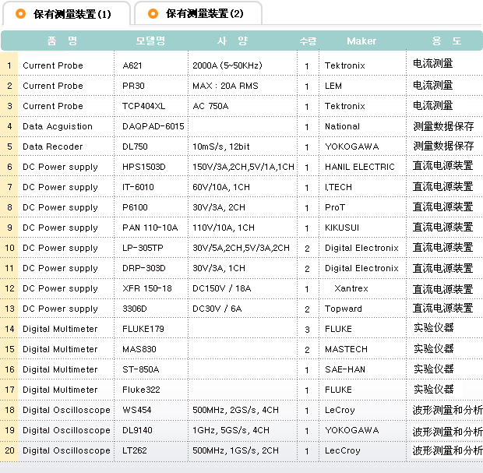The height and width of the screenshot is (473, 483).
Task: Click spec 500MHz, 2GS/s, 4CH
Action: (235, 410)
